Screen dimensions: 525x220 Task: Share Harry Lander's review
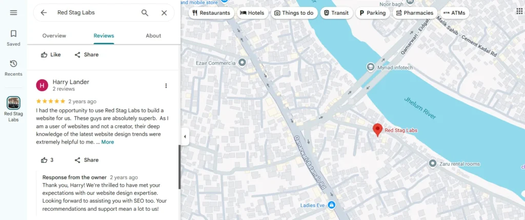tap(86, 160)
